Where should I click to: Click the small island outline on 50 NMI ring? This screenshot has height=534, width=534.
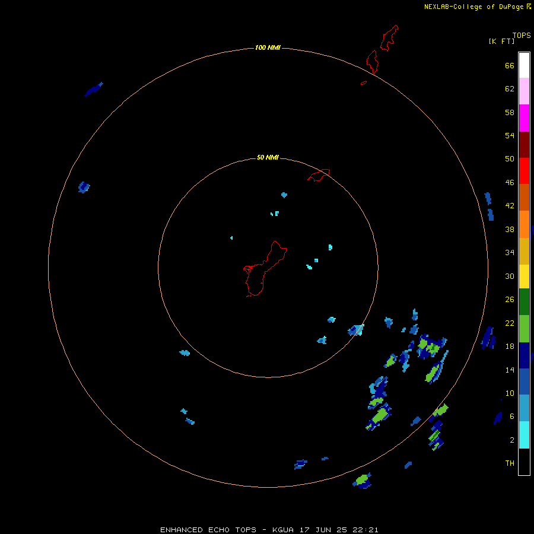click(319, 175)
